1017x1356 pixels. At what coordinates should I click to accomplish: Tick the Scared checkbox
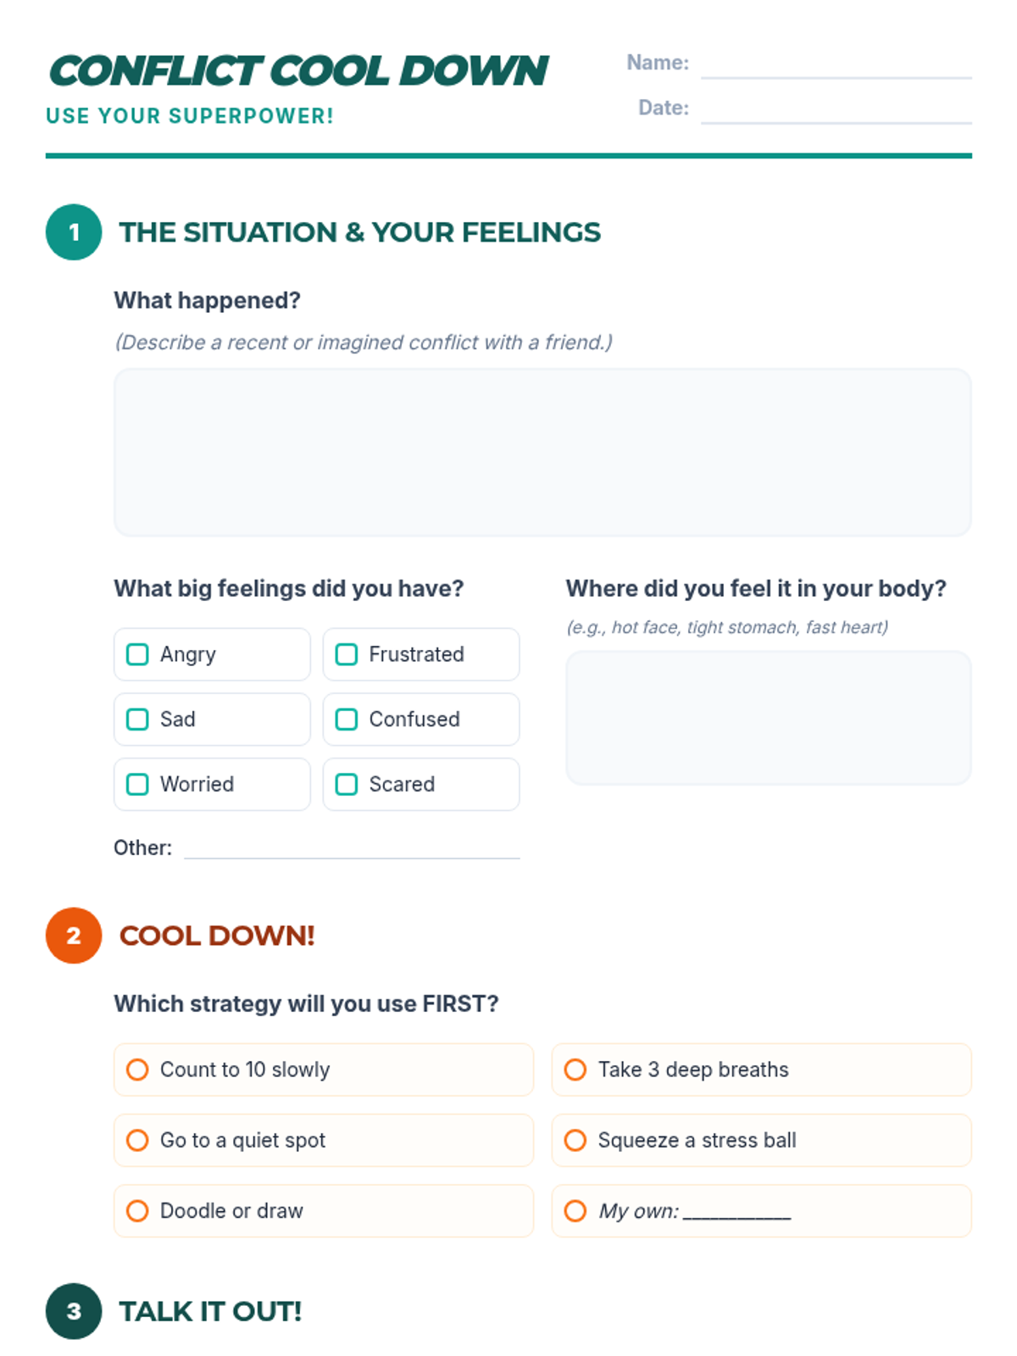(x=346, y=784)
